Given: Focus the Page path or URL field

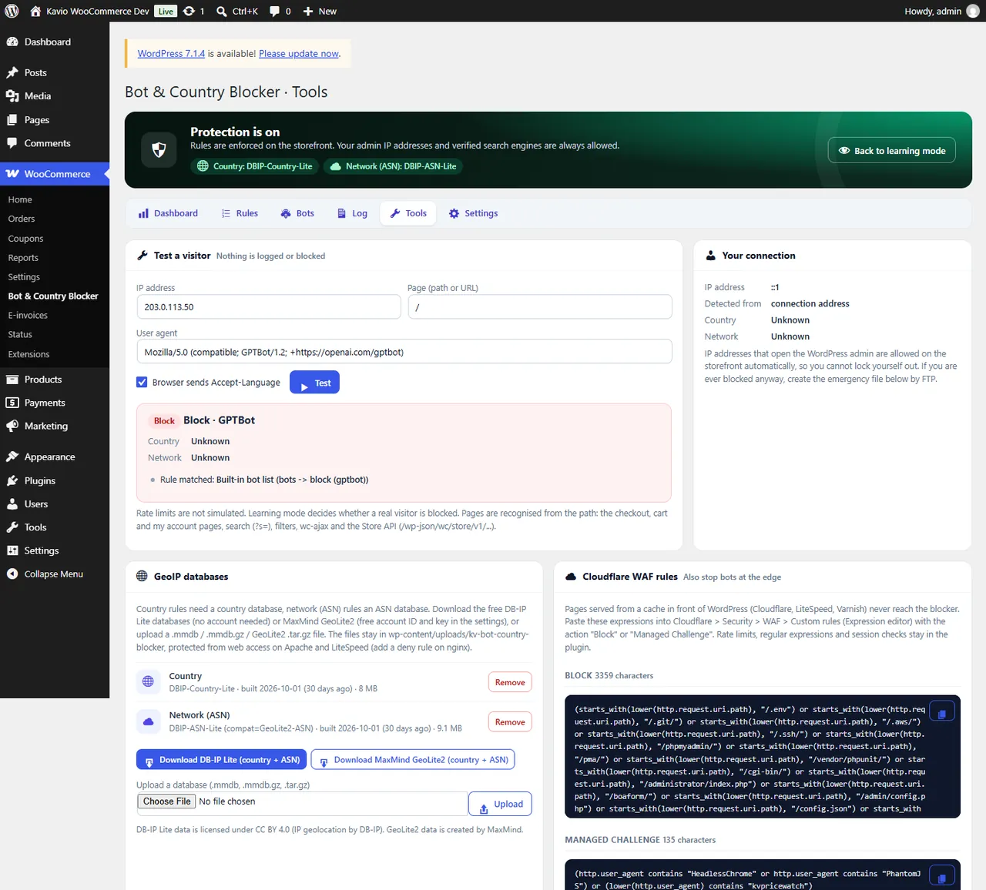Looking at the screenshot, I should click(540, 307).
